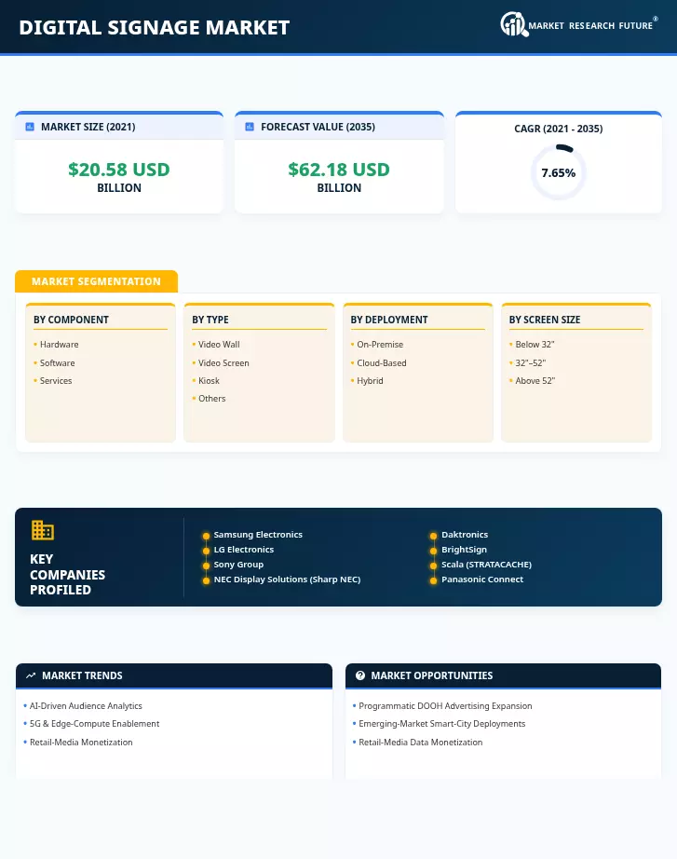Click the $62.18 USD forecast value
The height and width of the screenshot is (859, 677).
coord(339,170)
